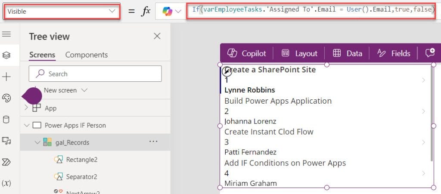Open the New screen dropdown
Screen dimensions: 441x194
[65, 90]
